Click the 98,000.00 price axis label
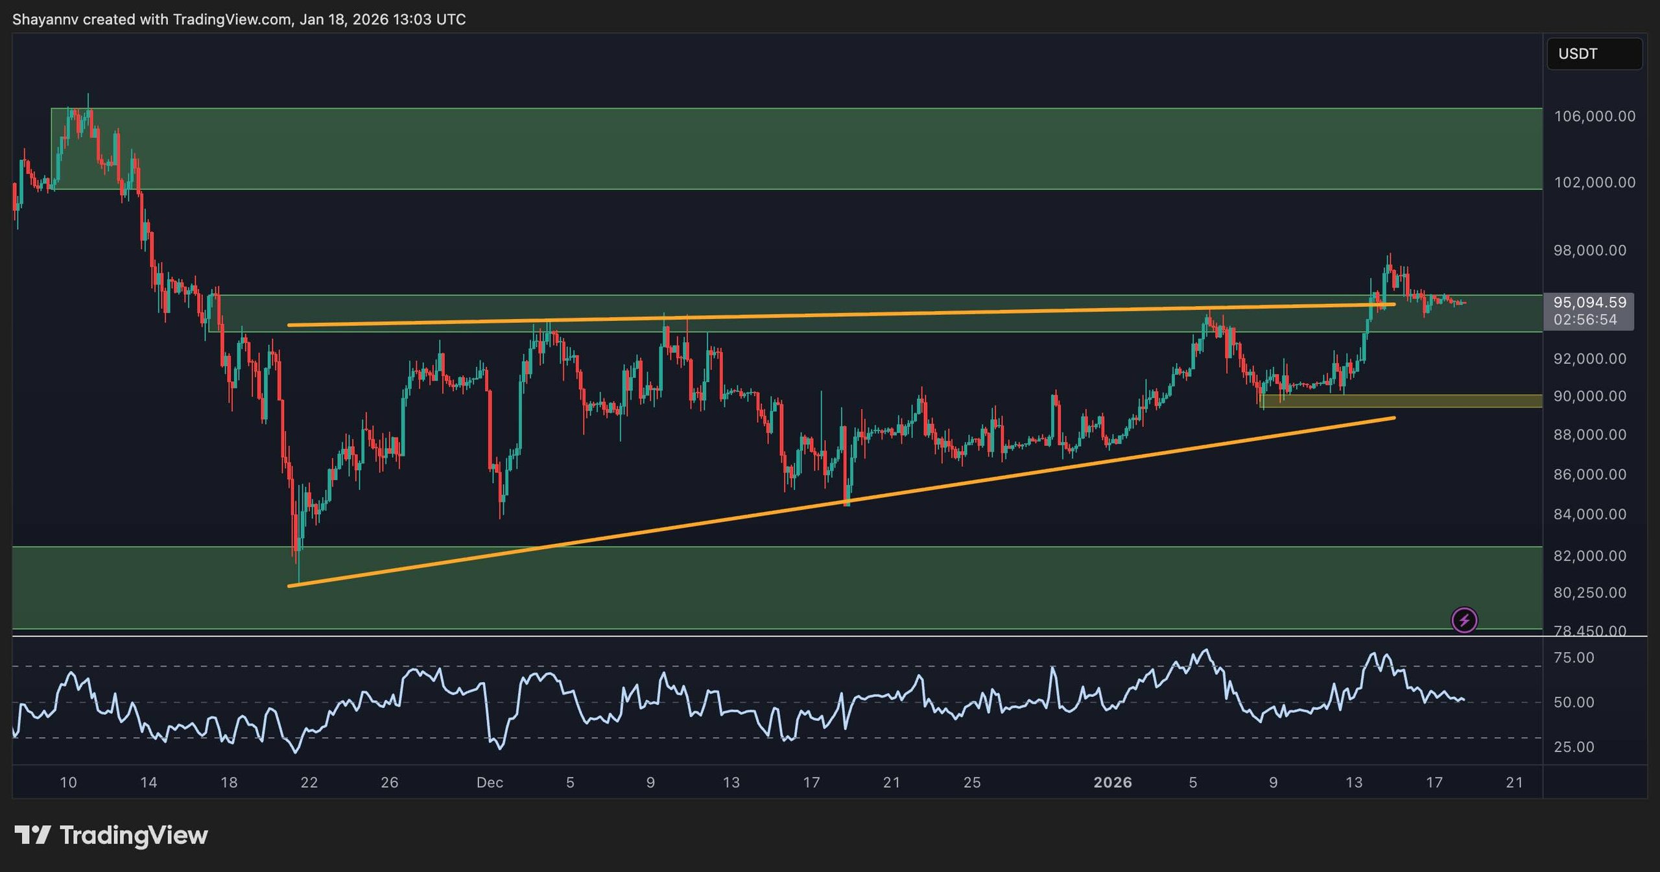Screen dimensions: 1660x872 [1589, 250]
